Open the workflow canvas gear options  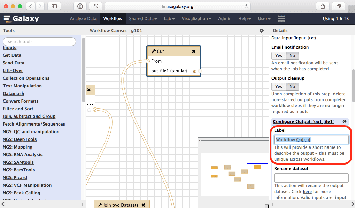coord(262,31)
